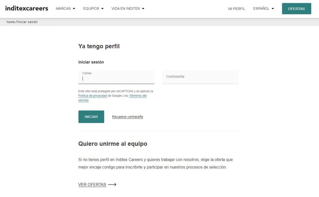Viewport: 319px width, 197px height.
Task: Expand the MARCAS dropdown menu
Action: [65, 8]
